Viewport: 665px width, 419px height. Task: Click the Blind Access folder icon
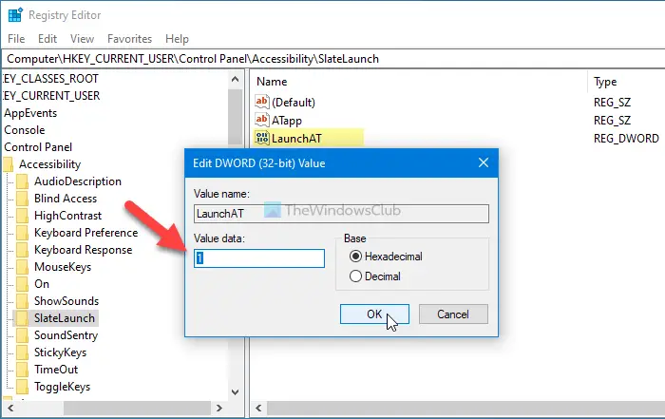[x=22, y=199]
